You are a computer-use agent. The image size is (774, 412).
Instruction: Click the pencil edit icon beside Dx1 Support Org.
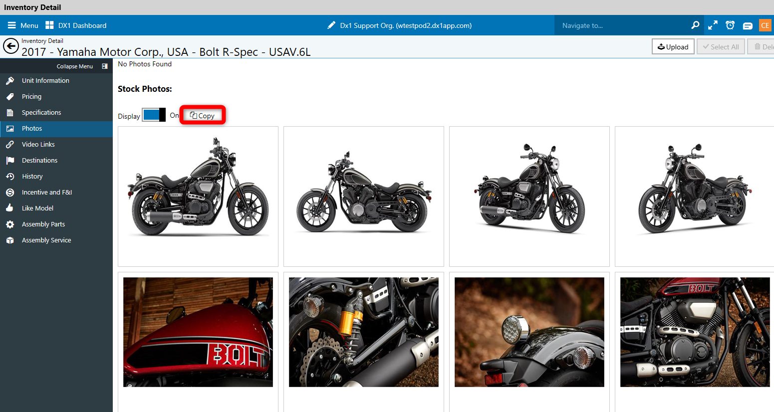tap(331, 25)
